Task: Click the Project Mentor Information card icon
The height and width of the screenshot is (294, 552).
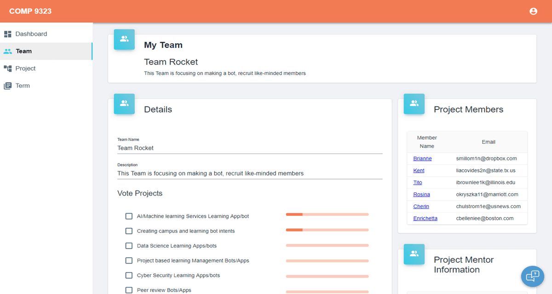Action: click(414, 254)
